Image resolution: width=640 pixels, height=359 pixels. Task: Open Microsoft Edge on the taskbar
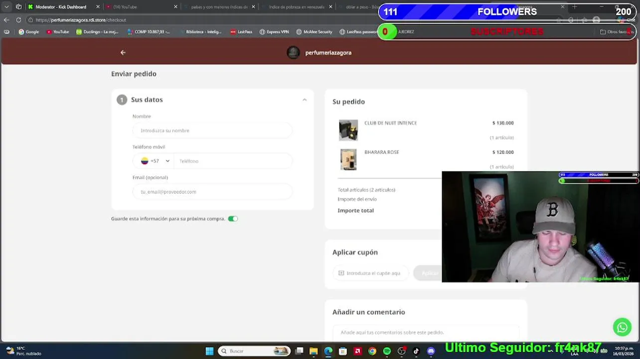(x=328, y=351)
